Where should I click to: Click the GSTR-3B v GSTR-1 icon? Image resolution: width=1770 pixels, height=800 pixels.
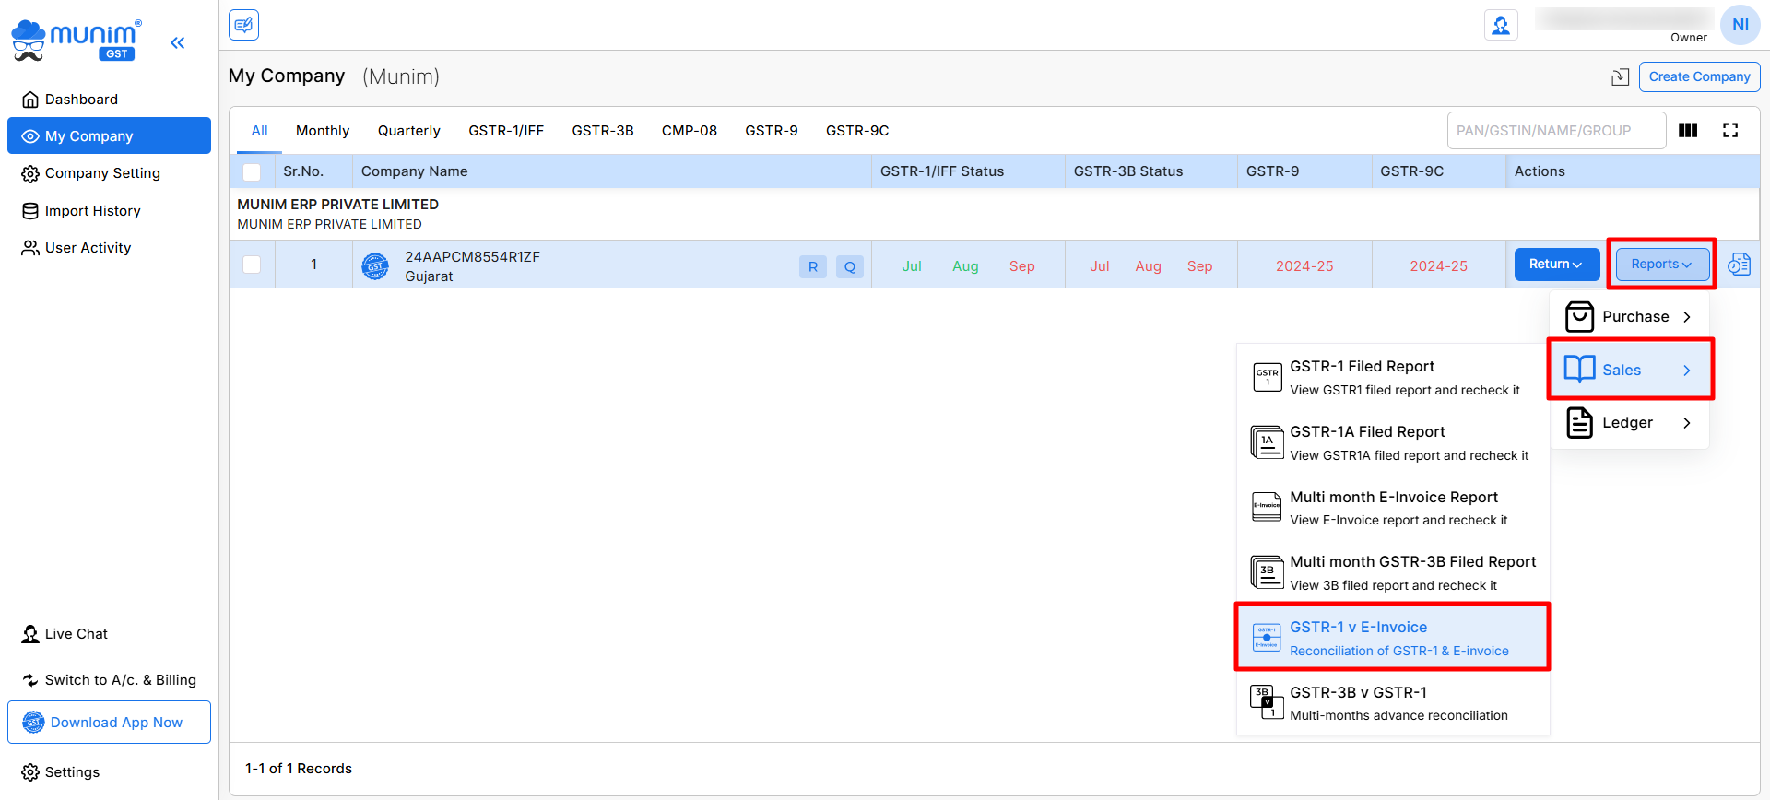point(1267,702)
